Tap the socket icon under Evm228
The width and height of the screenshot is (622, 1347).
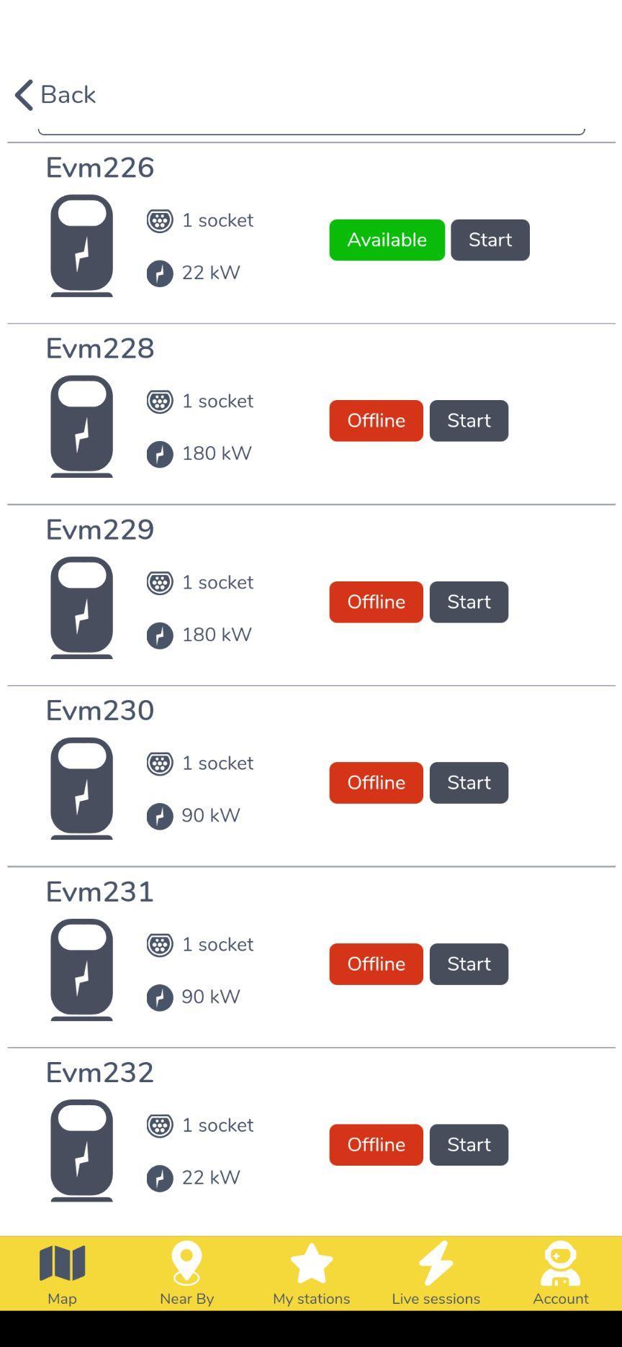[160, 402]
